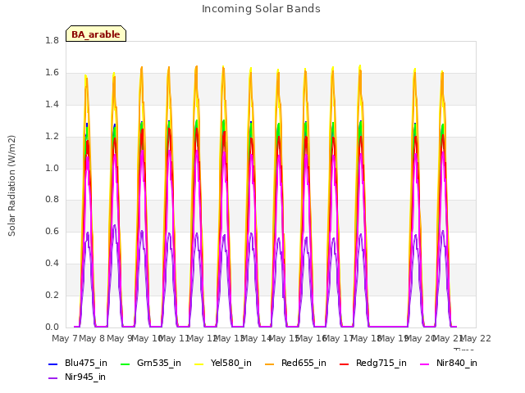Click the Yel580_in legend label

coord(231,364)
